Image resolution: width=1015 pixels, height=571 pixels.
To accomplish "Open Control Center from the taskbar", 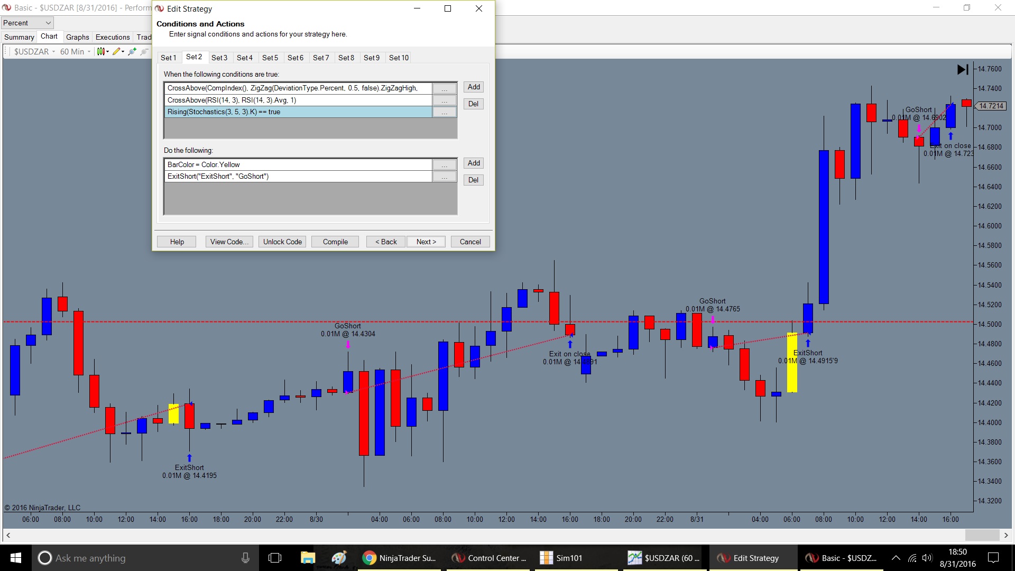I will pos(489,558).
